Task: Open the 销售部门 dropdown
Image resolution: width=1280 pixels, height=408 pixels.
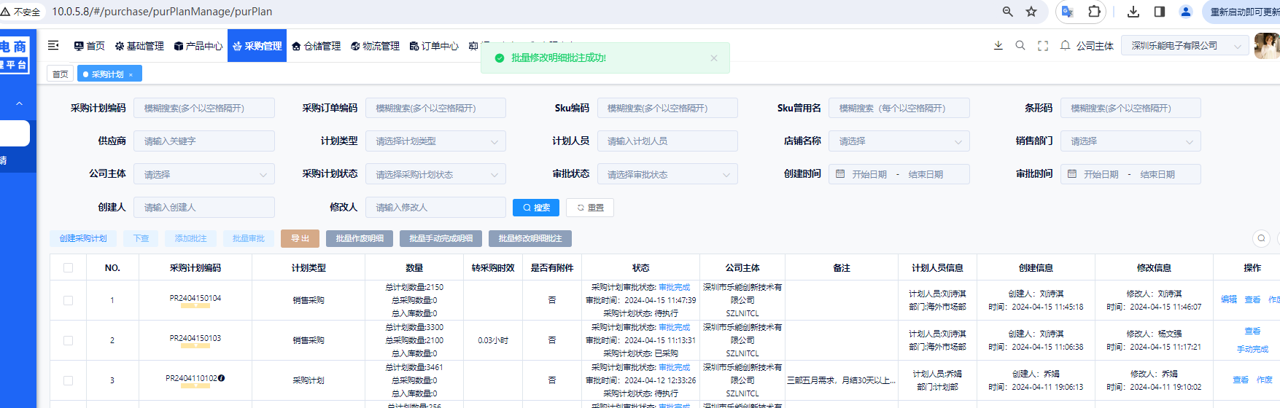Action: coord(1130,141)
